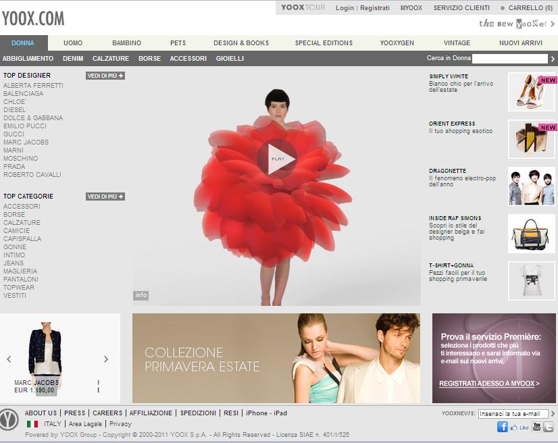Open the YOOX TOUR link
558x443 pixels.
pos(303,7)
